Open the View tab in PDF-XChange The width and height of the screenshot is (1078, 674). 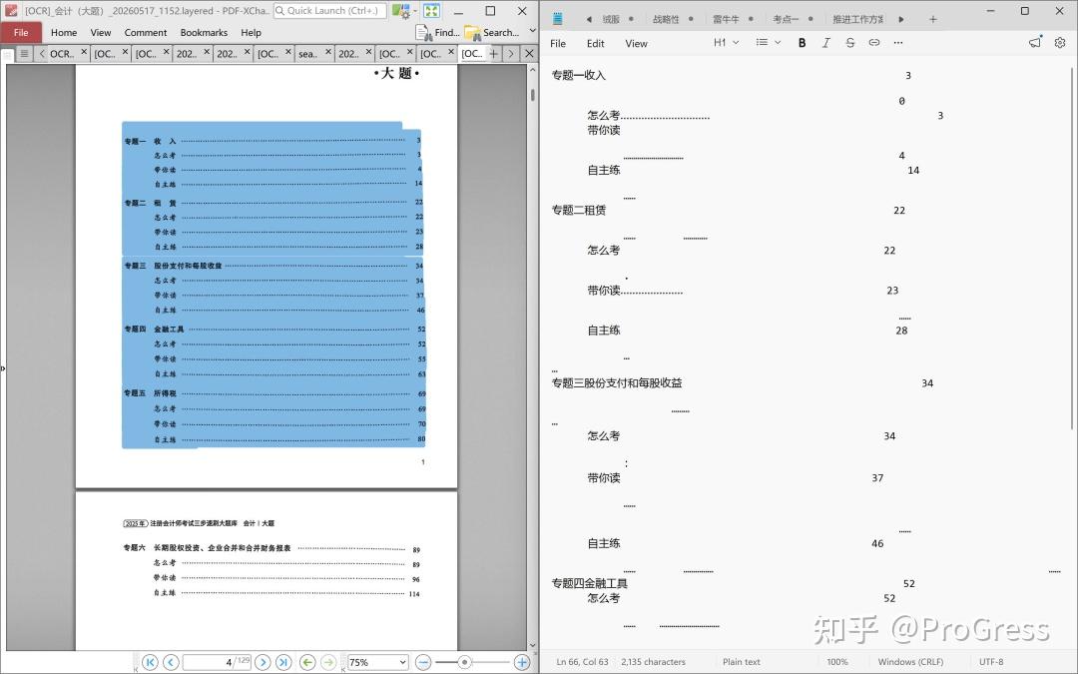pos(101,32)
